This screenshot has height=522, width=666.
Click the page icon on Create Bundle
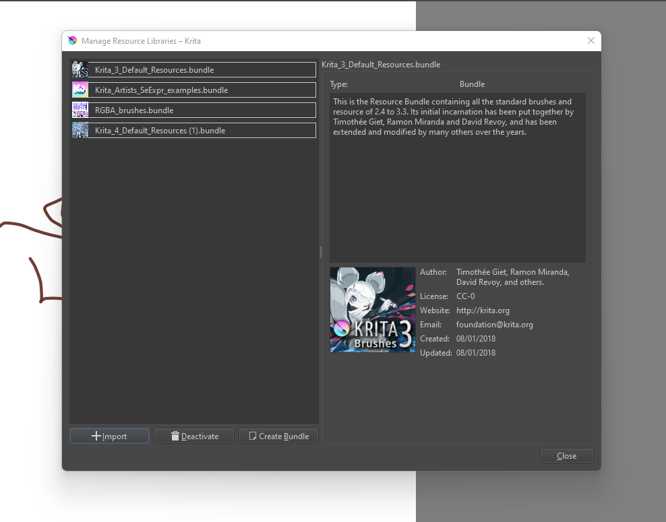pyautogui.click(x=253, y=436)
